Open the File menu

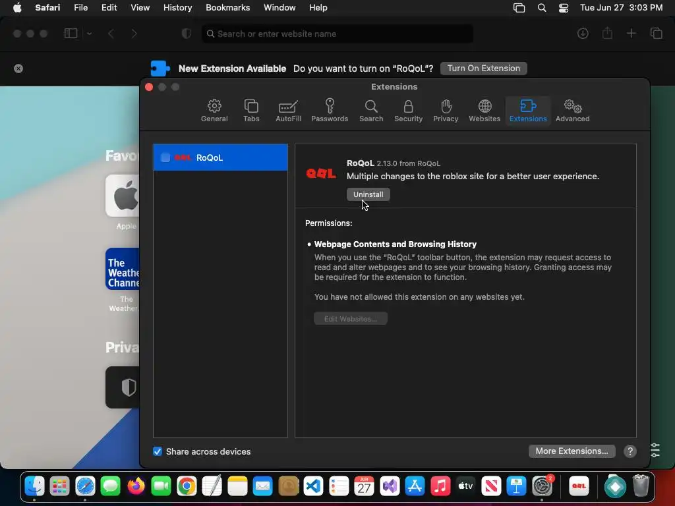tap(80, 7)
